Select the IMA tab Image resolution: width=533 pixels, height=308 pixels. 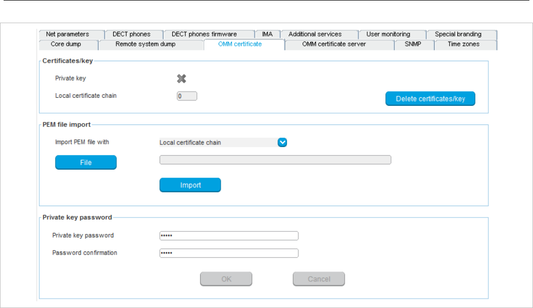coord(268,34)
